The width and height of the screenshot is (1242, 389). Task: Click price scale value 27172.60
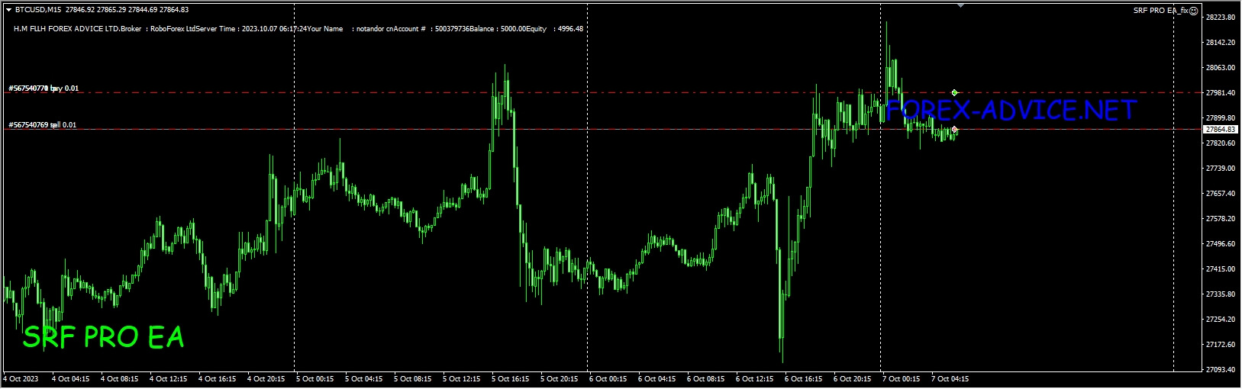pos(1220,344)
